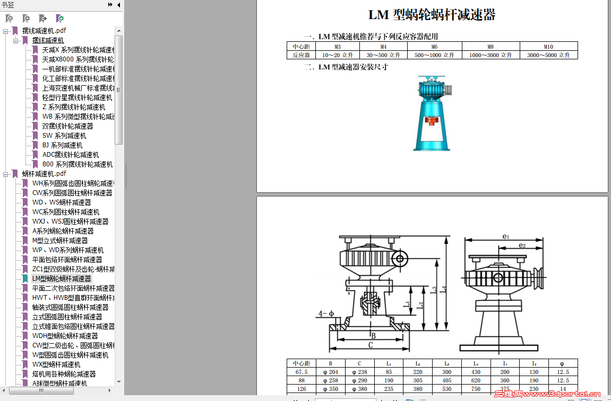Click the 书签 panel title
Screen dimensions: 611x401
(x=8, y=5)
